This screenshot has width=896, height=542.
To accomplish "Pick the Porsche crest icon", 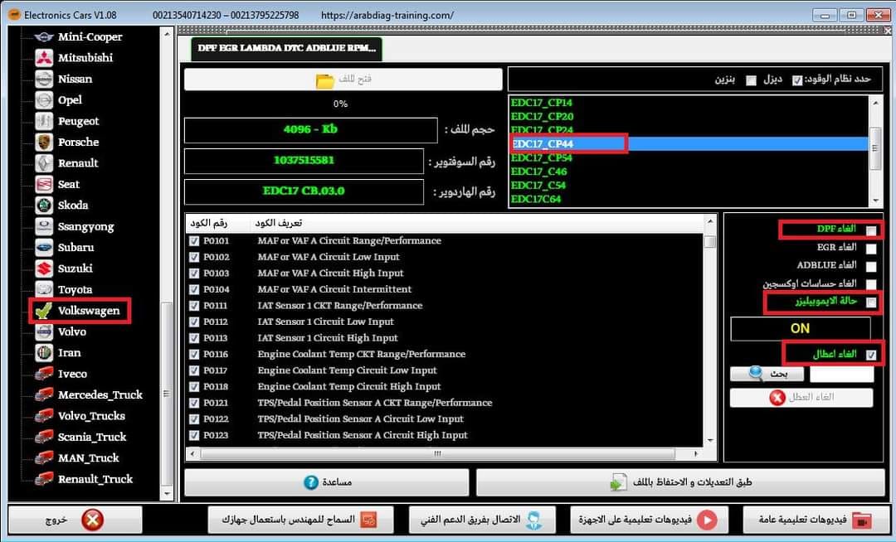I will [x=44, y=142].
